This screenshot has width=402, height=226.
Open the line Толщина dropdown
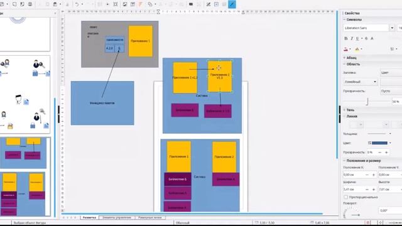379,134
